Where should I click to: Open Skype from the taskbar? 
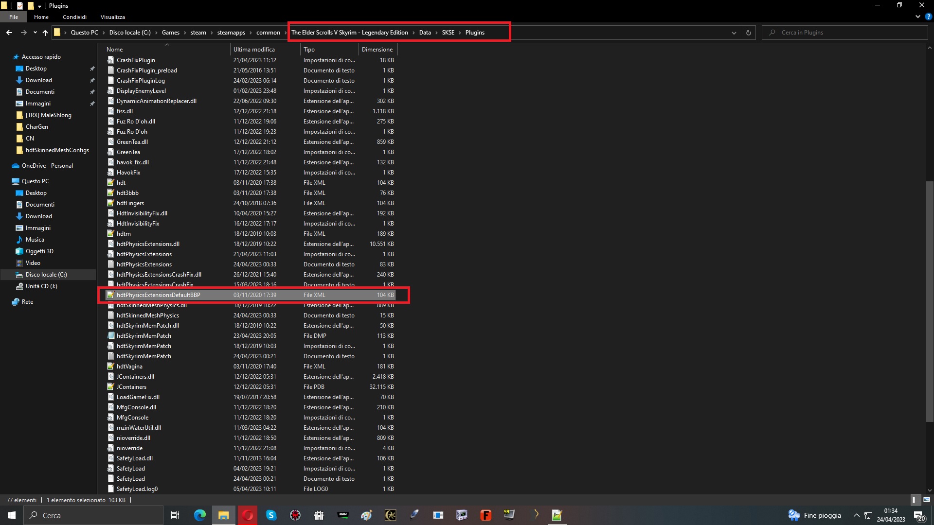pyautogui.click(x=271, y=515)
